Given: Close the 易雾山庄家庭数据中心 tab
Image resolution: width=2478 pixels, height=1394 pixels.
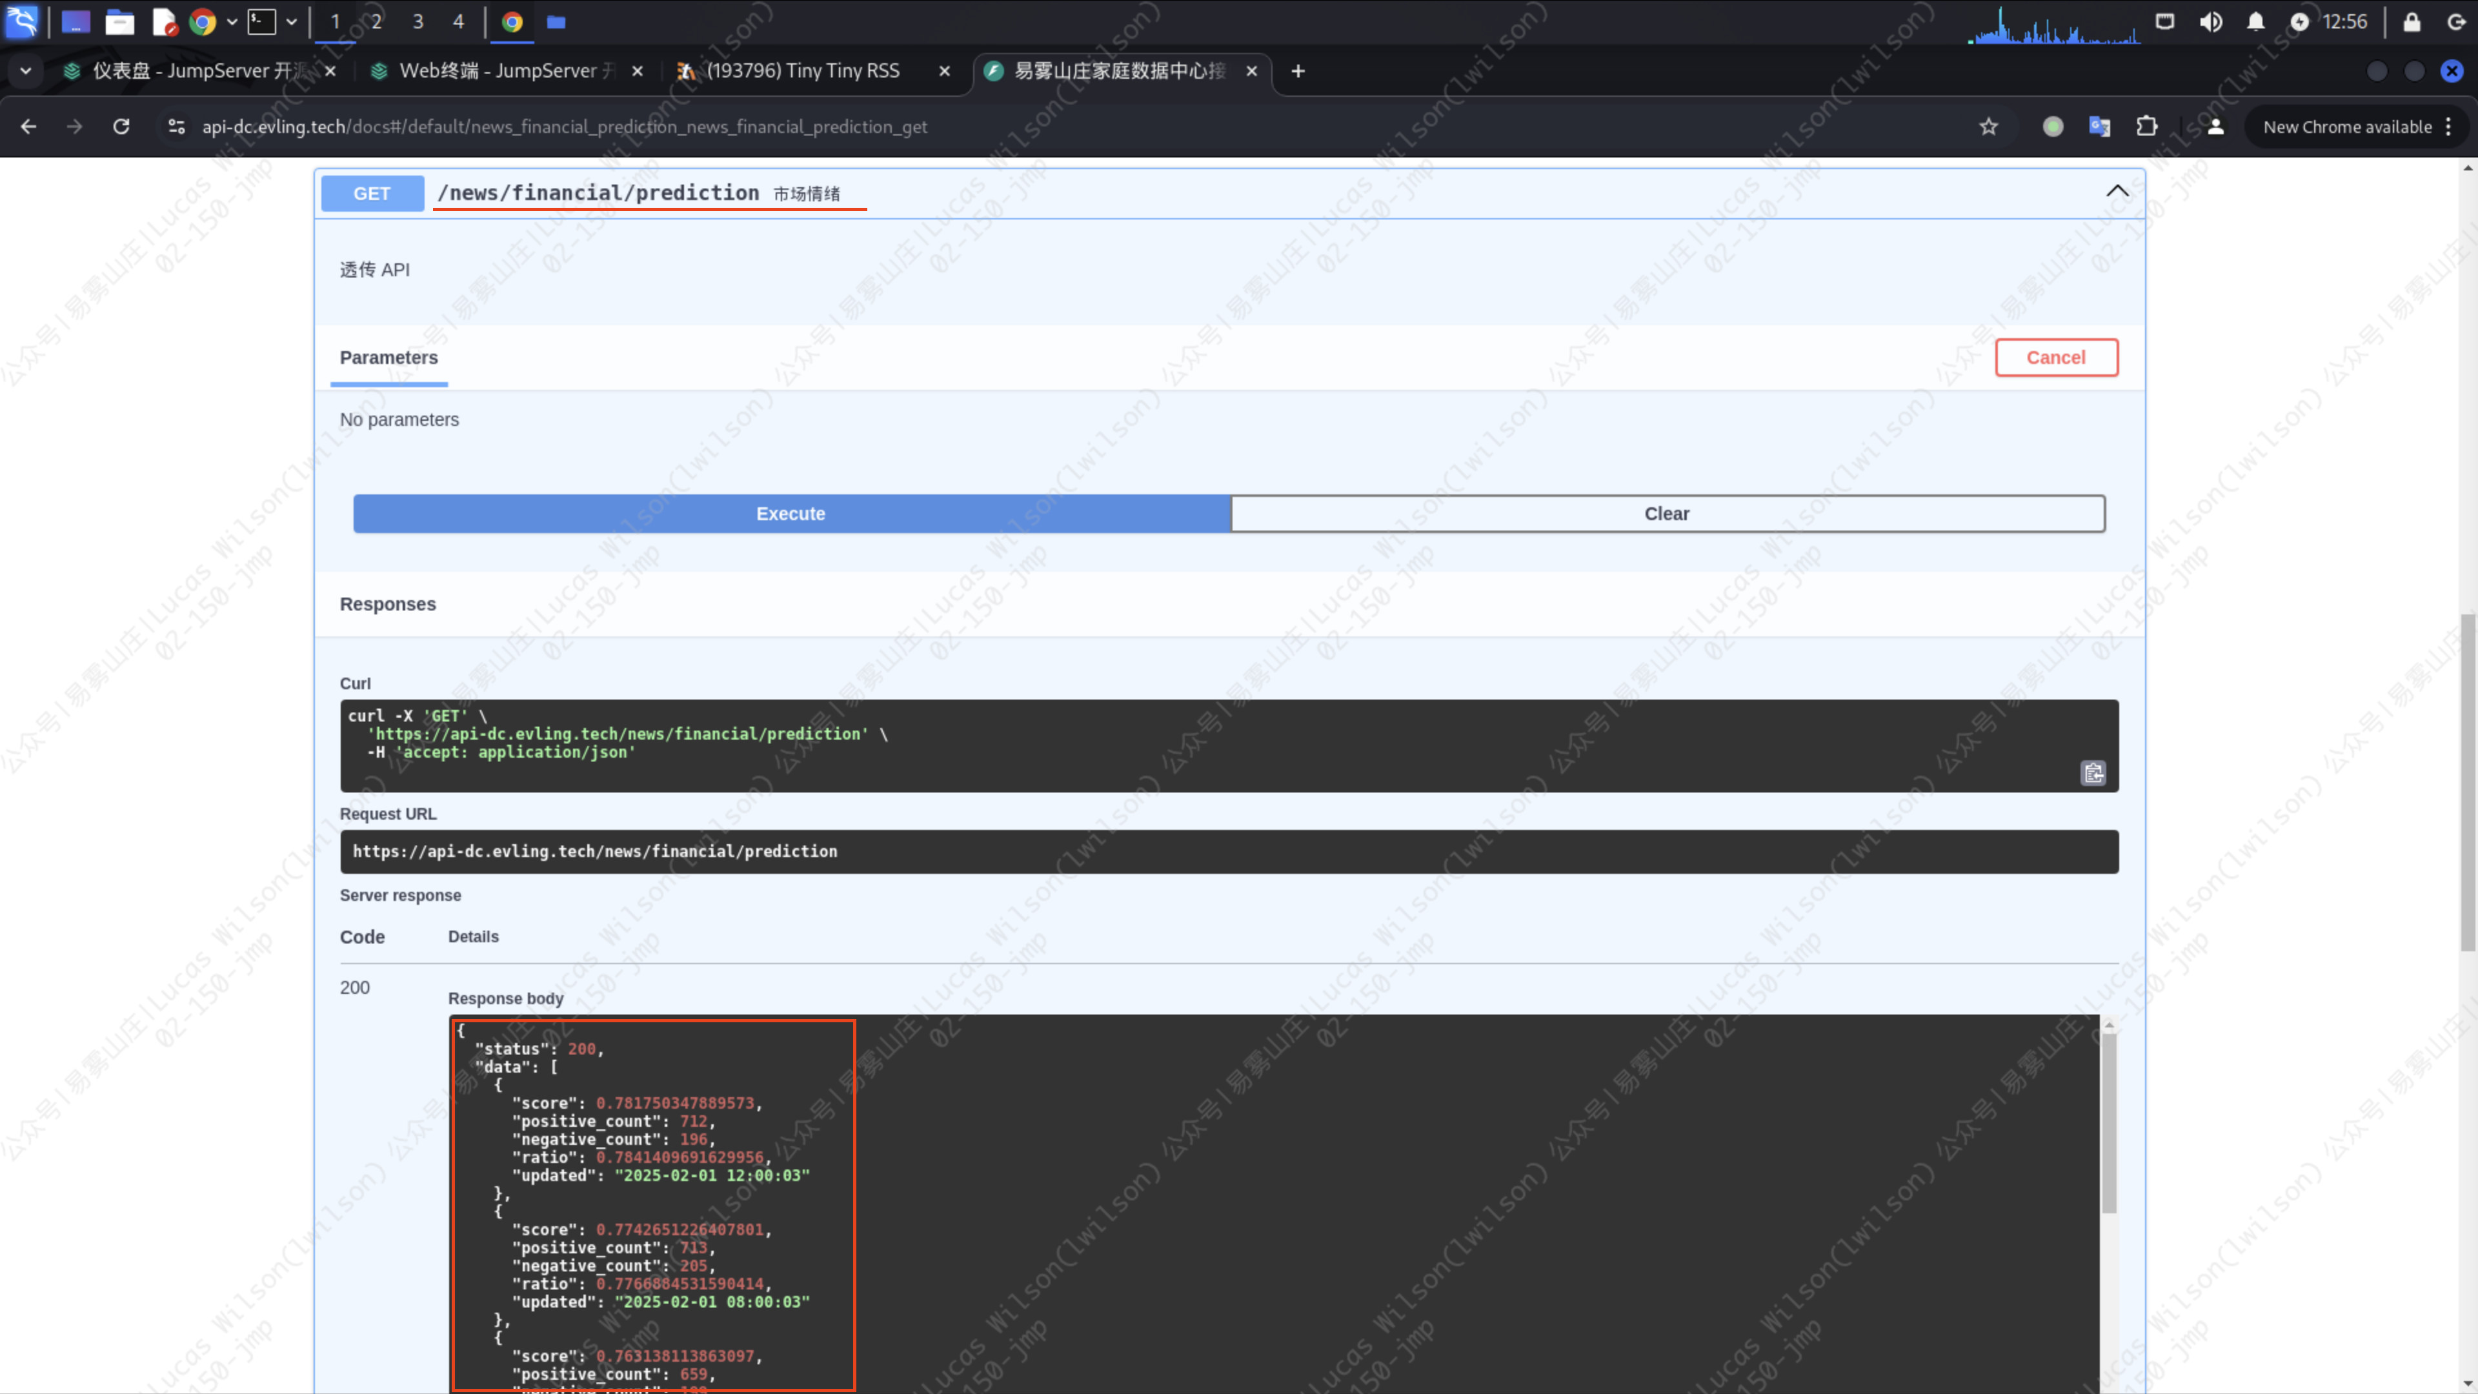Looking at the screenshot, I should click(x=1251, y=71).
